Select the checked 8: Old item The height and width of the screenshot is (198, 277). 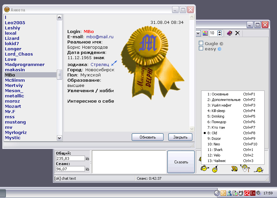[233, 133]
